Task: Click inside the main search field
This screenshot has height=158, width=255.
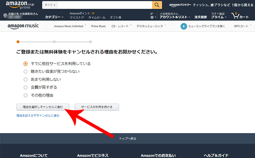Action: point(105,5)
